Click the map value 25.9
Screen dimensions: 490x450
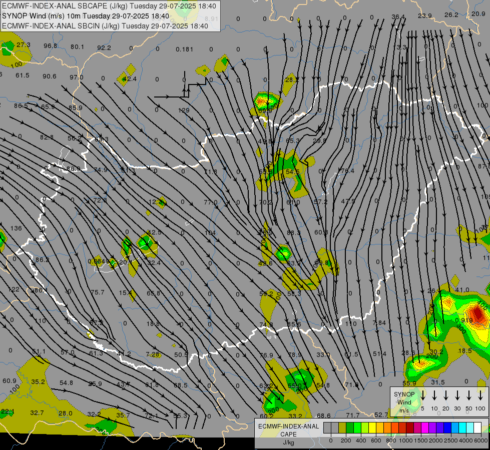(x=95, y=384)
